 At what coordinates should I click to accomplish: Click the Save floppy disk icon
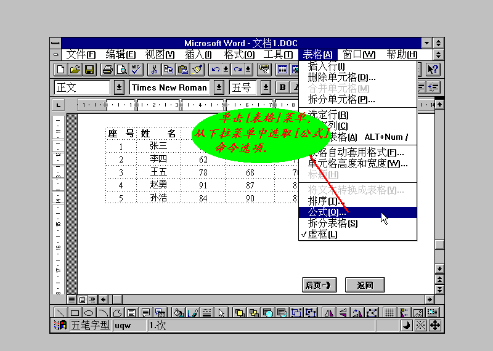pyautogui.click(x=89, y=70)
